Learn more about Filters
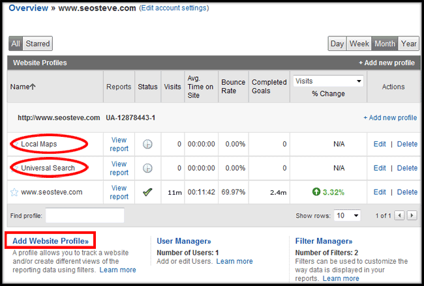424x286 pixels. click(x=341, y=278)
